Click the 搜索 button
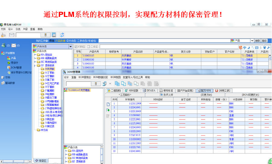The height and width of the screenshot is (164, 272). [x=257, y=40]
